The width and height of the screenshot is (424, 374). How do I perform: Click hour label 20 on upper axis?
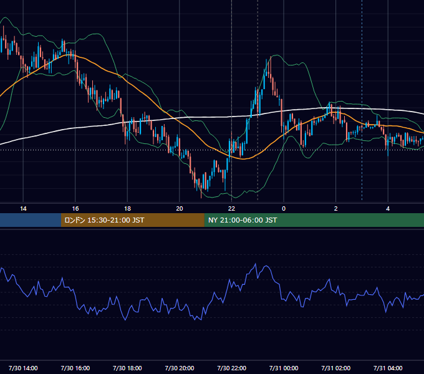(x=180, y=209)
